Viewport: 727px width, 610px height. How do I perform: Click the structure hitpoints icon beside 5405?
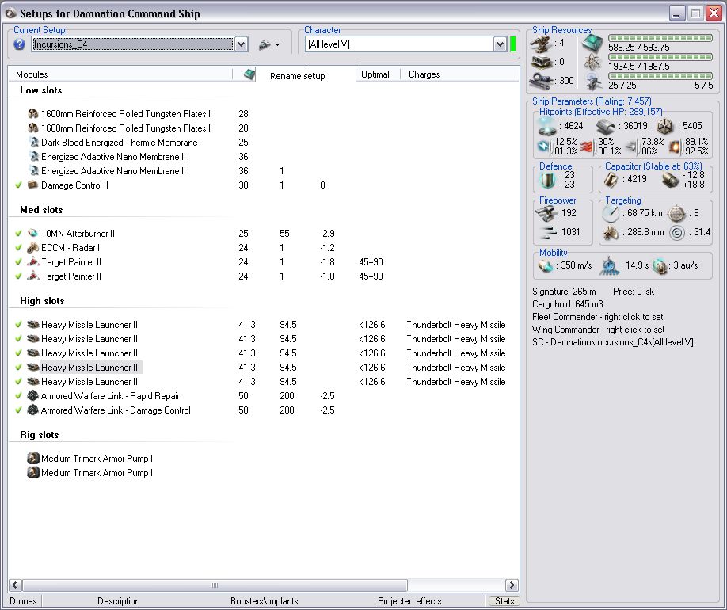[x=665, y=126]
